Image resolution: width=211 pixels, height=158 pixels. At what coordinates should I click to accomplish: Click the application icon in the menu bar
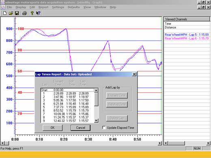coord(3,7)
